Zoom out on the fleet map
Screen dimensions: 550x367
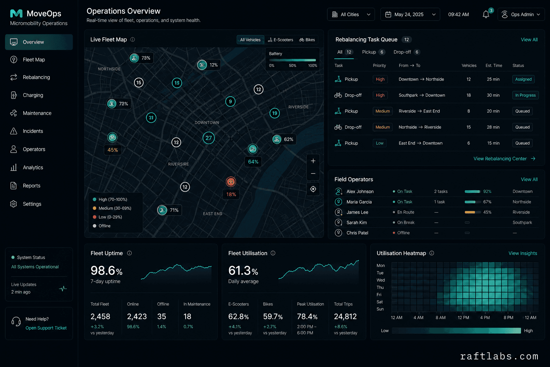point(313,173)
